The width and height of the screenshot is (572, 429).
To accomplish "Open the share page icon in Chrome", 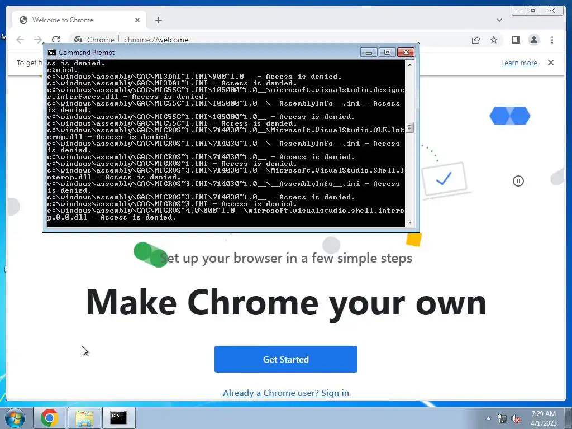I will [476, 40].
